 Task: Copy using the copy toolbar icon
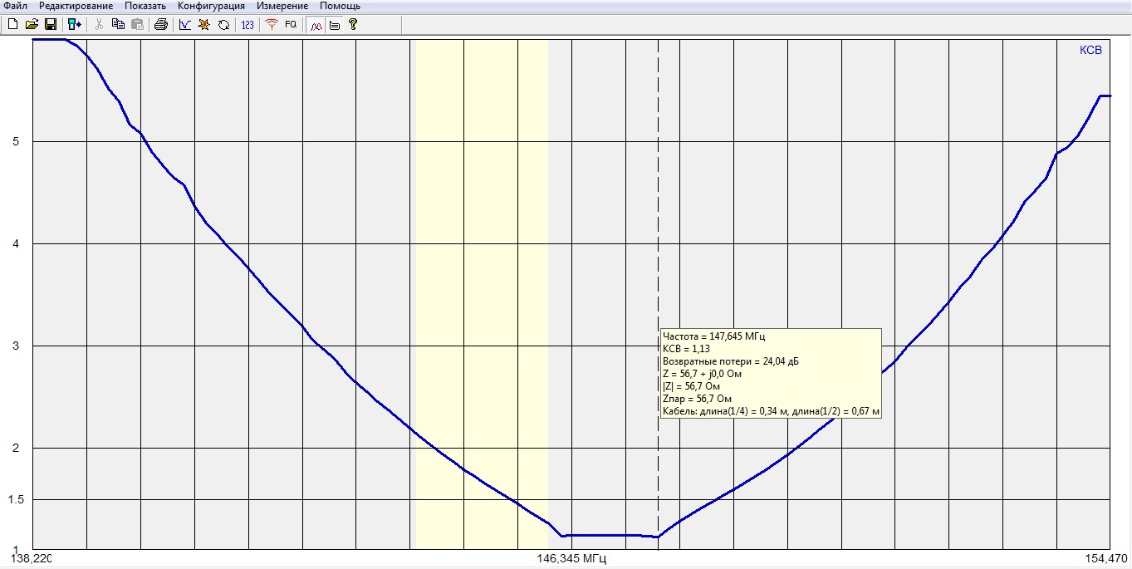(x=118, y=25)
